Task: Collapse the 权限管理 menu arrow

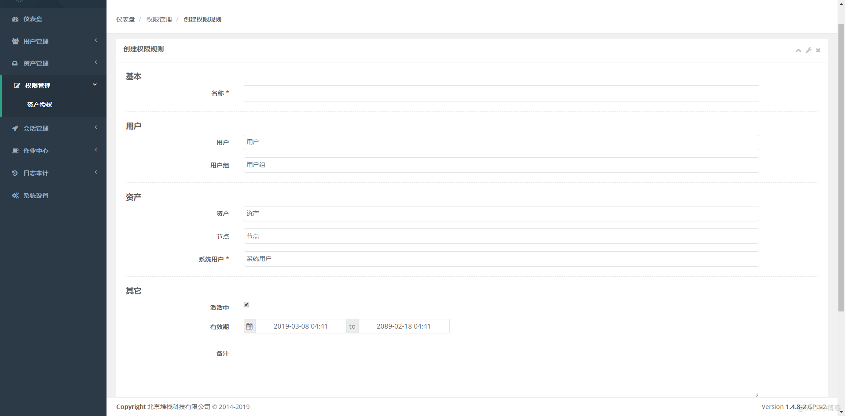Action: point(95,85)
